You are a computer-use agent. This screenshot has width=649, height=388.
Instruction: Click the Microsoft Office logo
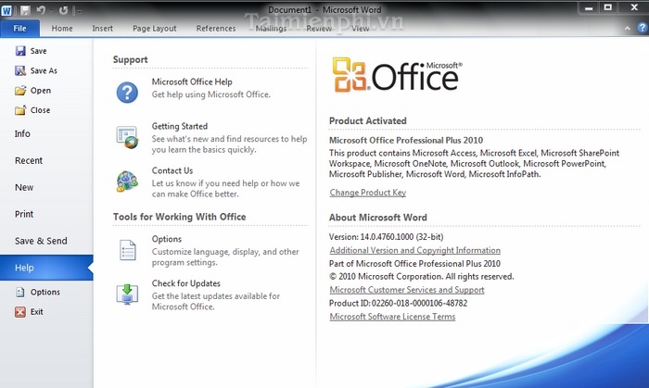click(397, 75)
